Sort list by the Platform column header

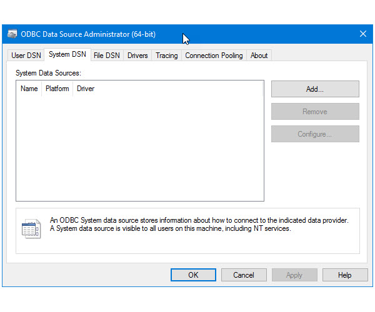(x=57, y=89)
